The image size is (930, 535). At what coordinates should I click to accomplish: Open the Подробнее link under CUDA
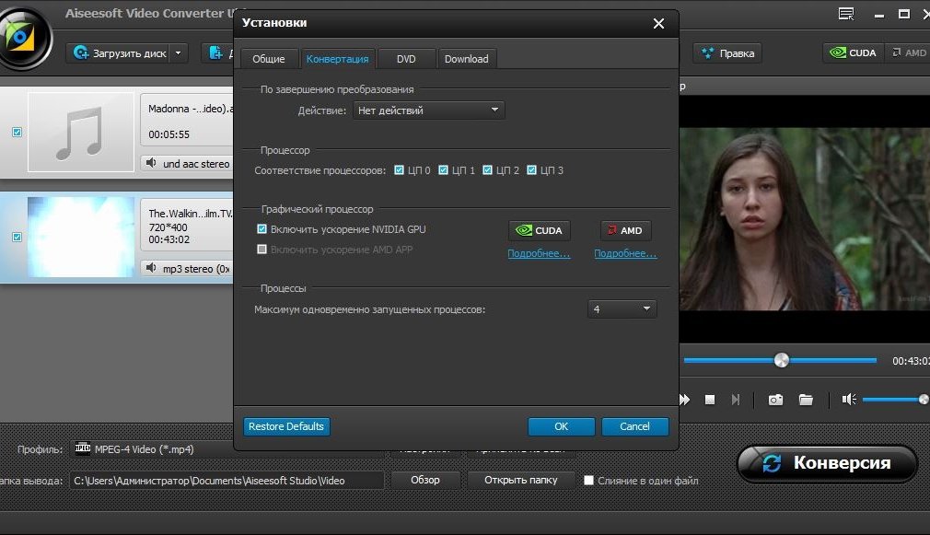pos(539,253)
